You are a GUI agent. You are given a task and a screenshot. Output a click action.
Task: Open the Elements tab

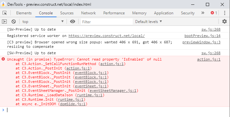[24, 13]
